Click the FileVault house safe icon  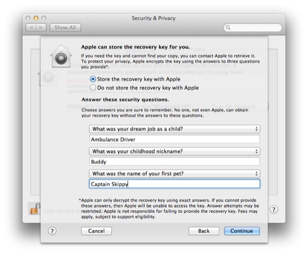[x=61, y=56]
